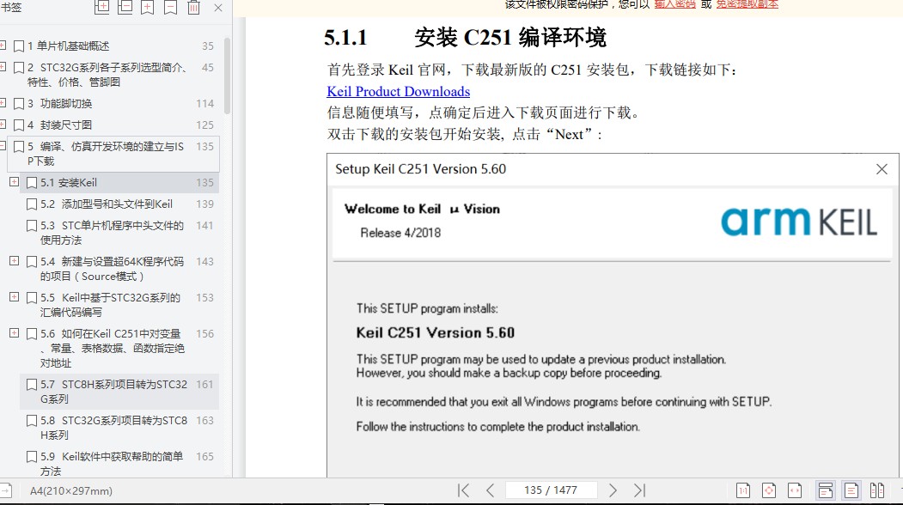
Task: Click the 书签 panel title
Action: tap(11, 8)
